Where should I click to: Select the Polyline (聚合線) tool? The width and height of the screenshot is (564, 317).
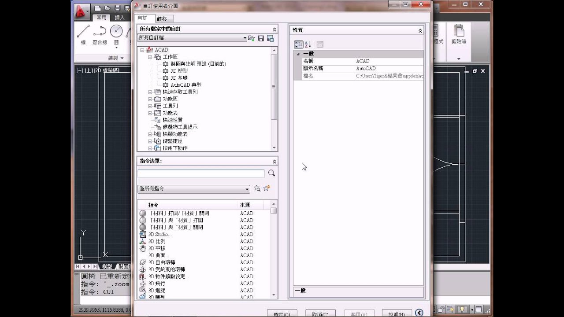100,34
